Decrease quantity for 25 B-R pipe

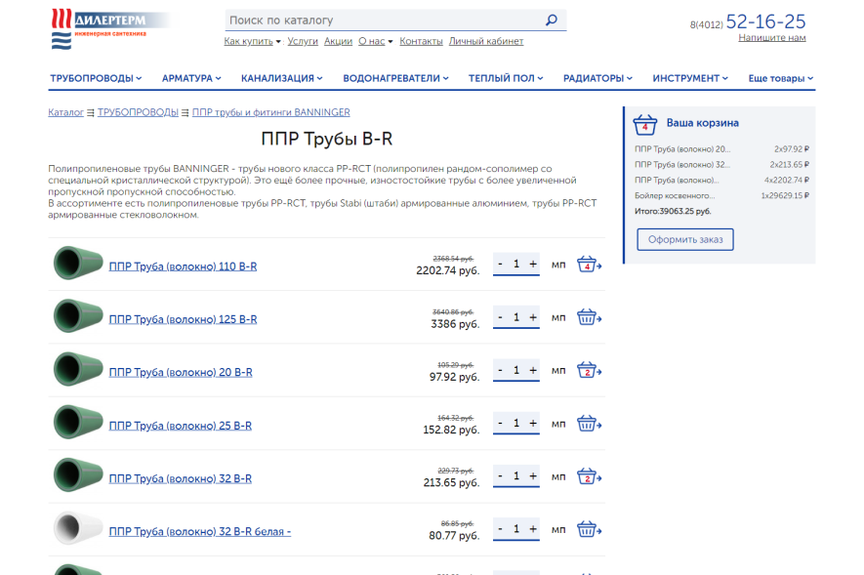(x=500, y=423)
